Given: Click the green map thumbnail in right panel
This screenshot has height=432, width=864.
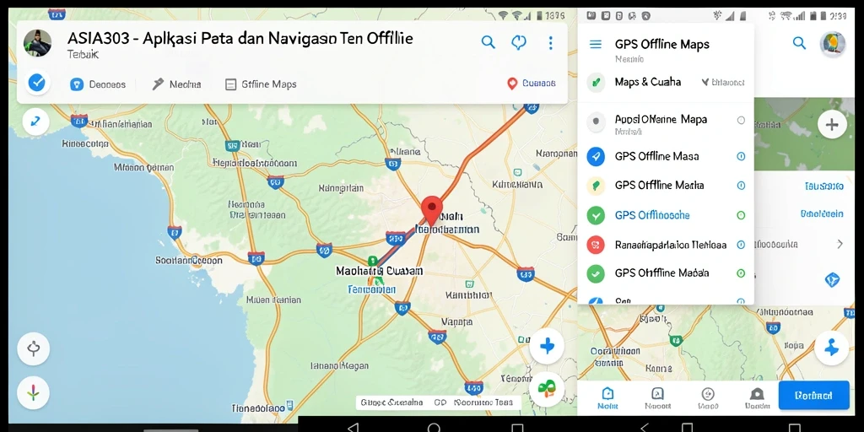Looking at the screenshot, I should (804, 134).
